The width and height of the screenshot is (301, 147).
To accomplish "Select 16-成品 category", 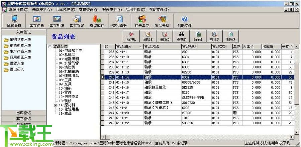I will [65, 114].
